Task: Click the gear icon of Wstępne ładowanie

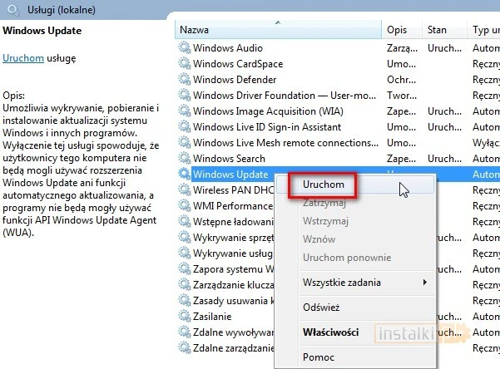Action: 185,221
